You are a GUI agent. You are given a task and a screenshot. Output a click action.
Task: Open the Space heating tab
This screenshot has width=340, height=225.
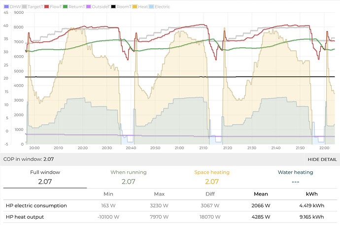[x=211, y=177]
